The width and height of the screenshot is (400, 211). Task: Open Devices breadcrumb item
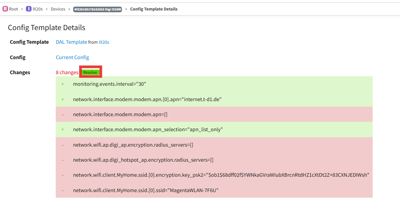click(x=58, y=9)
